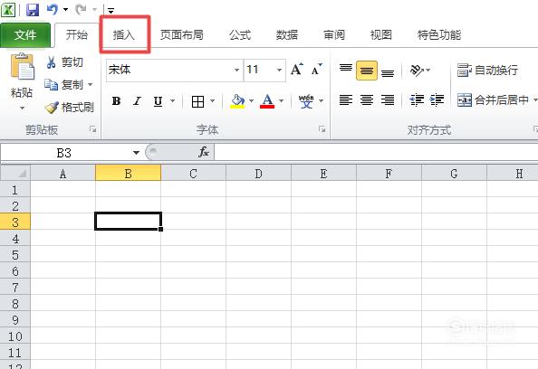
Task: Open the 审阅 (Review) tab
Action: pyautogui.click(x=334, y=35)
